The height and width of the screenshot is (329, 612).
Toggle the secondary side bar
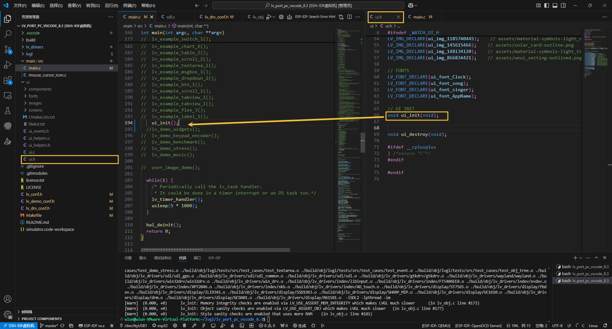tap(563, 5)
